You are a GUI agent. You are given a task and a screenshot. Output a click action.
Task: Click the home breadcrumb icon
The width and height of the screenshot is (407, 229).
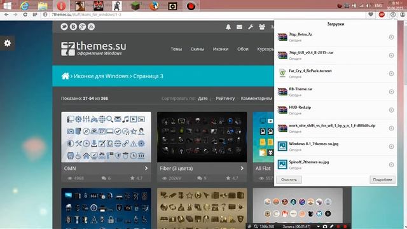(66, 76)
